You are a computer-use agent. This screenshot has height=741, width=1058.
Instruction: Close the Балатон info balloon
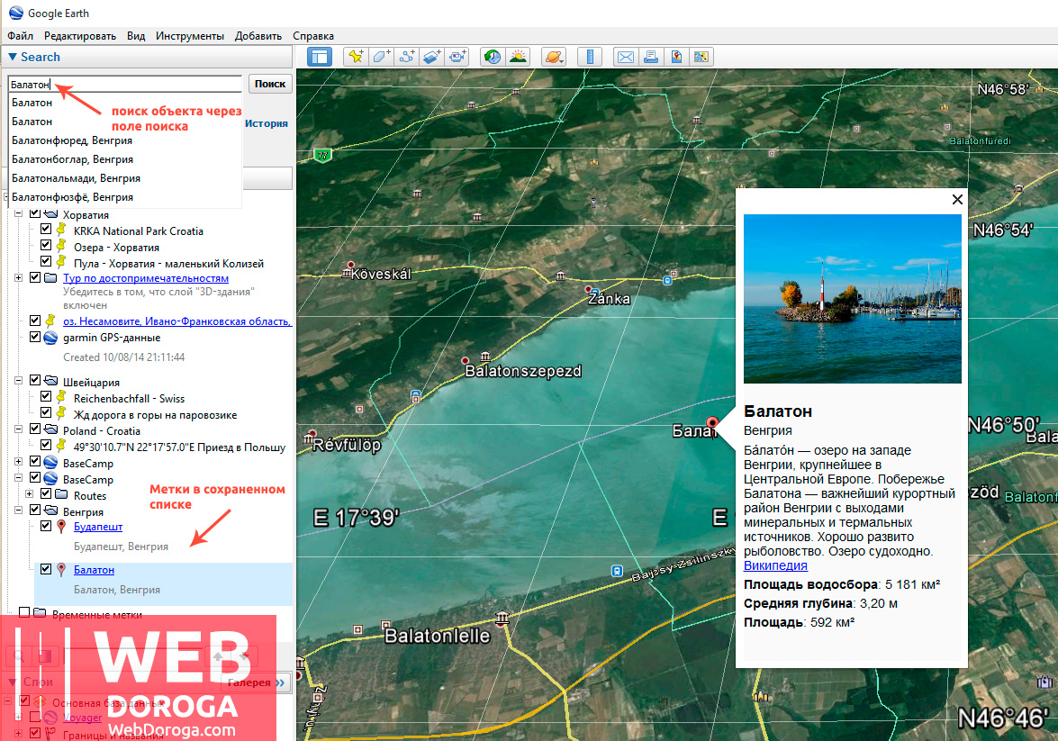coord(957,199)
